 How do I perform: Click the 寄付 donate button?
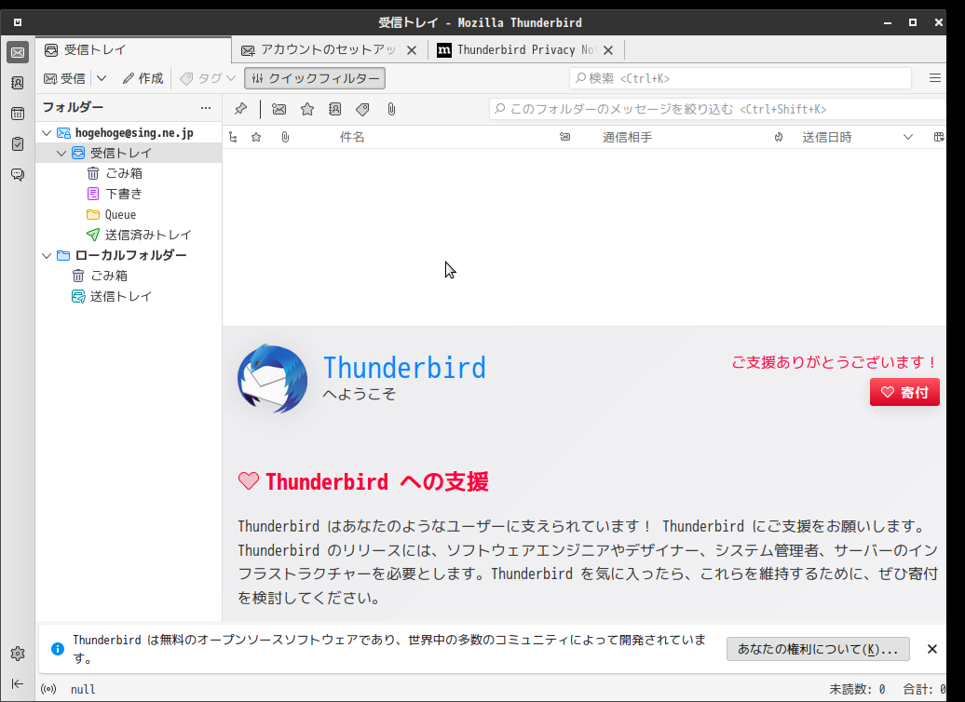coord(904,392)
